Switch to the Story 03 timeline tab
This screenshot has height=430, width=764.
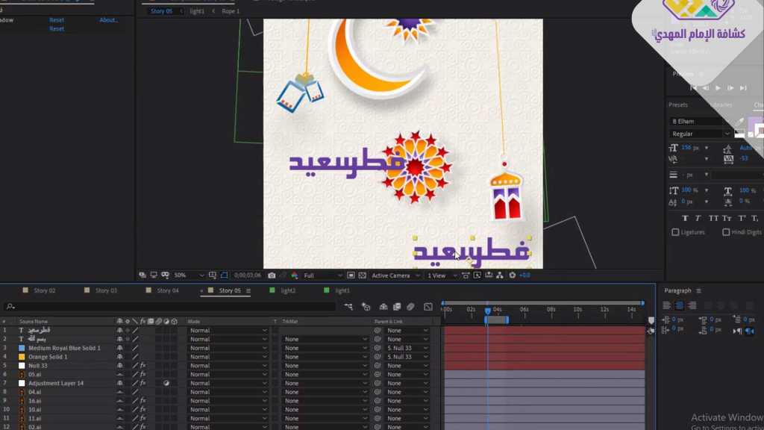point(106,290)
